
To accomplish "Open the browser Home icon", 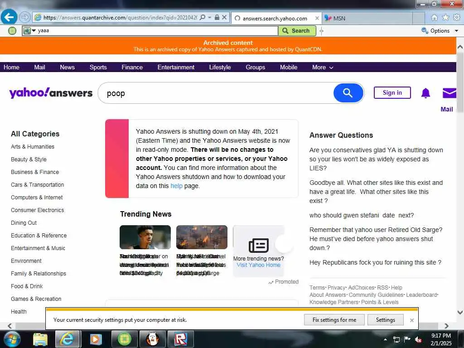I will (x=435, y=18).
